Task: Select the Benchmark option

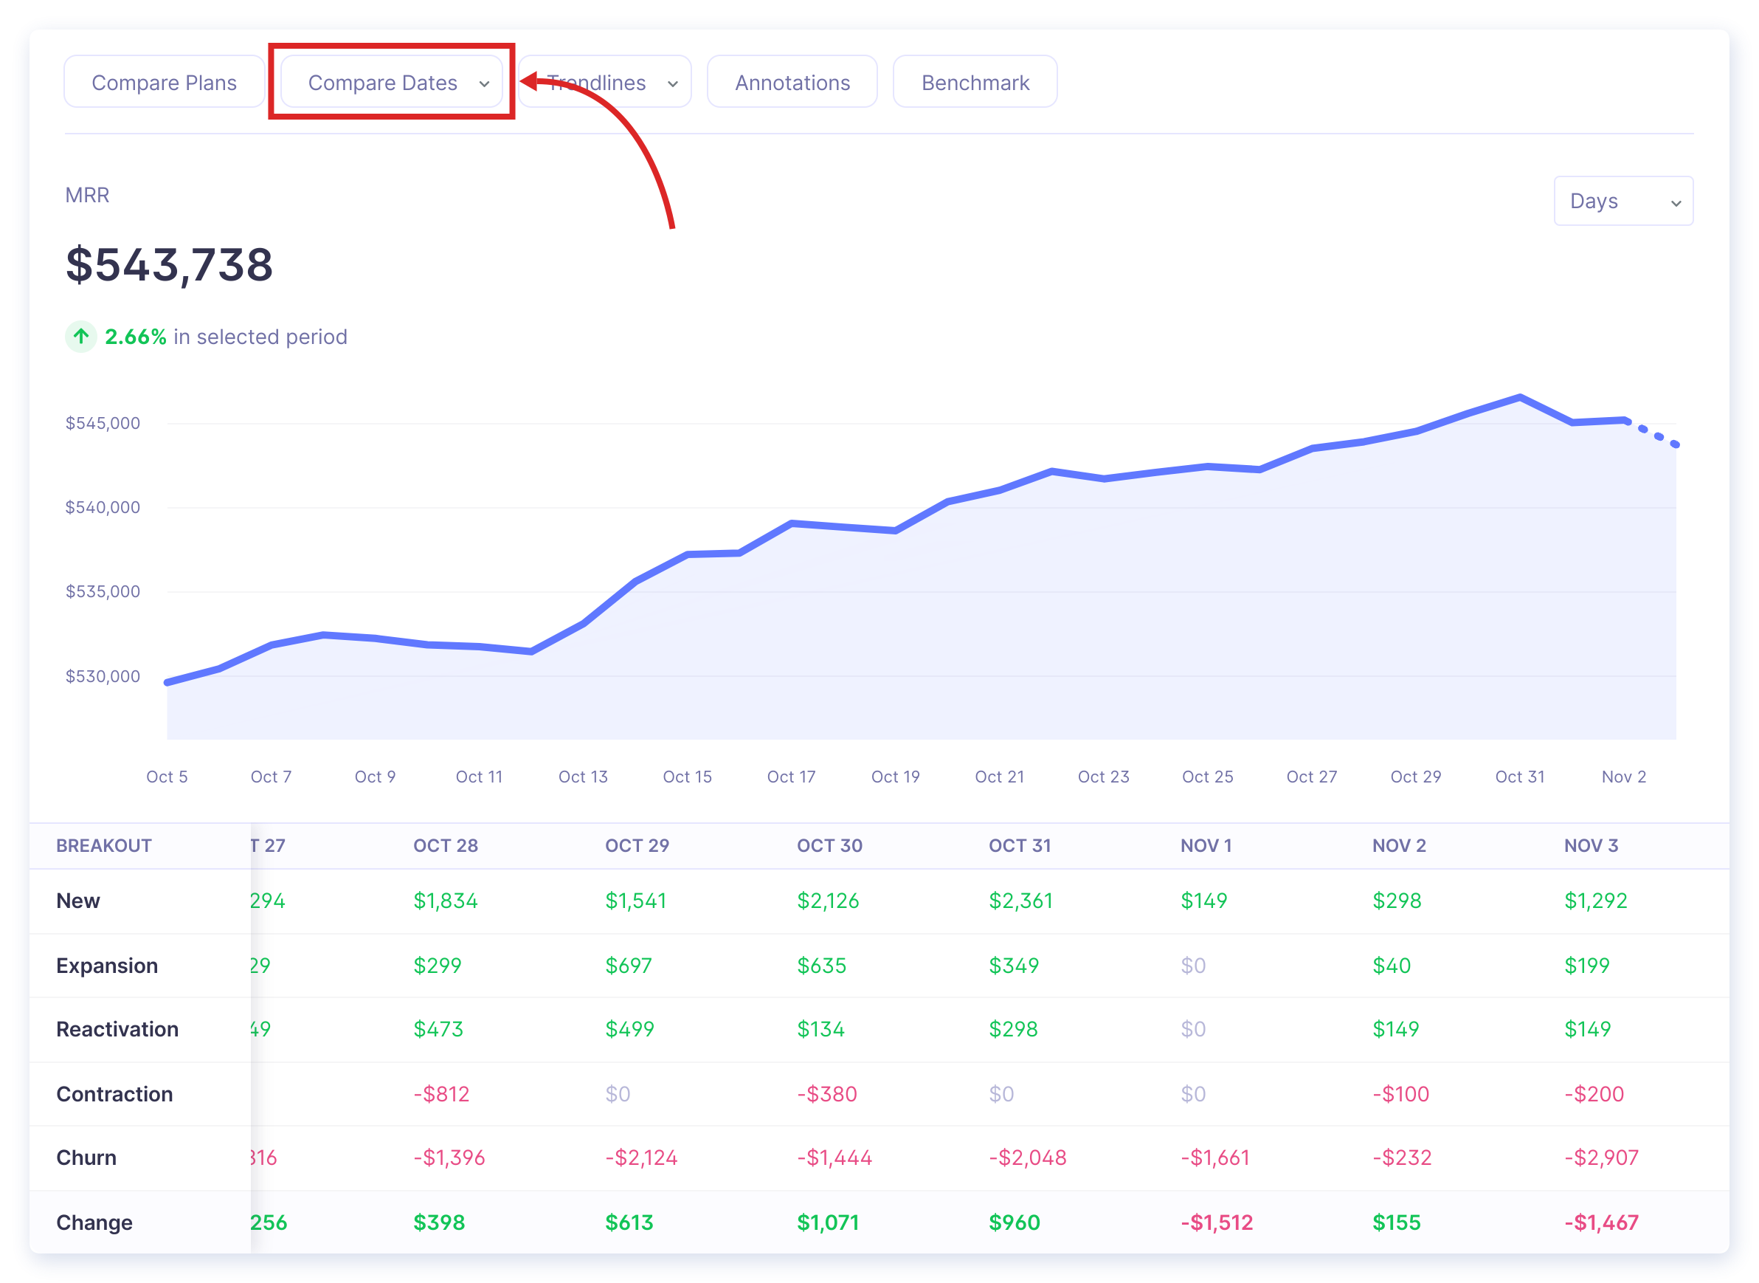Action: point(975,83)
